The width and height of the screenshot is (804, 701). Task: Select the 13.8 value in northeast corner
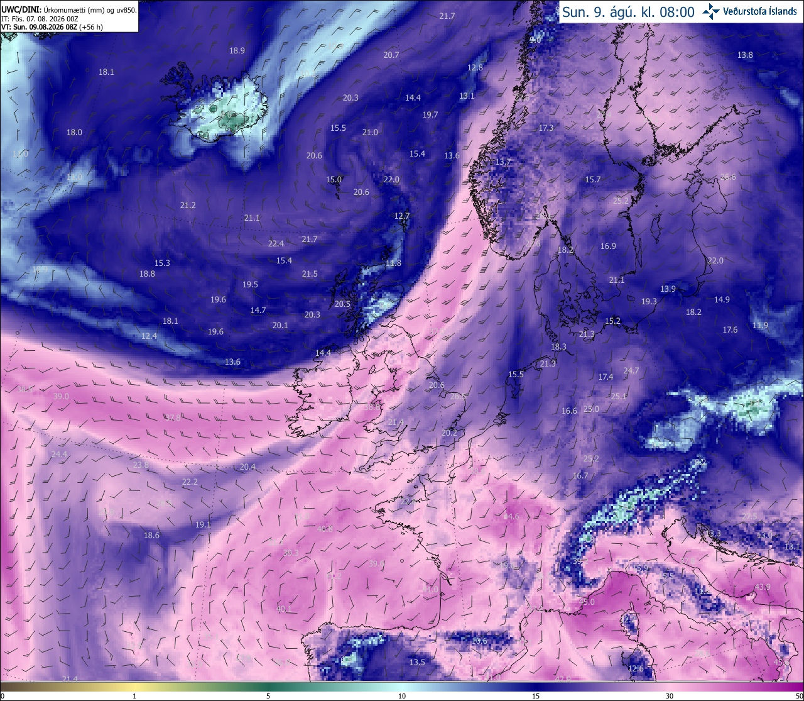click(745, 55)
